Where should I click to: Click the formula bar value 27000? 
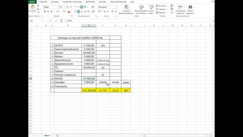[x=69, y=21]
